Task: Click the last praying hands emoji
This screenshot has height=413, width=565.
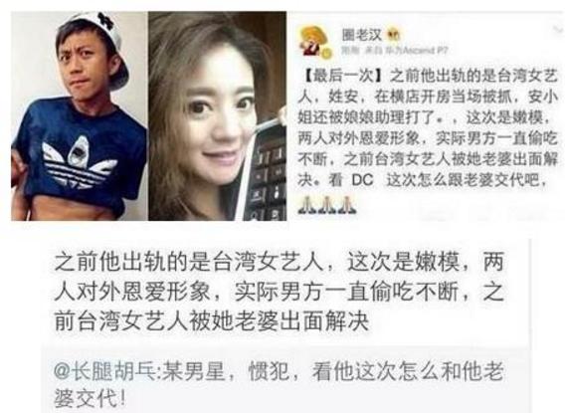Action: tap(346, 205)
